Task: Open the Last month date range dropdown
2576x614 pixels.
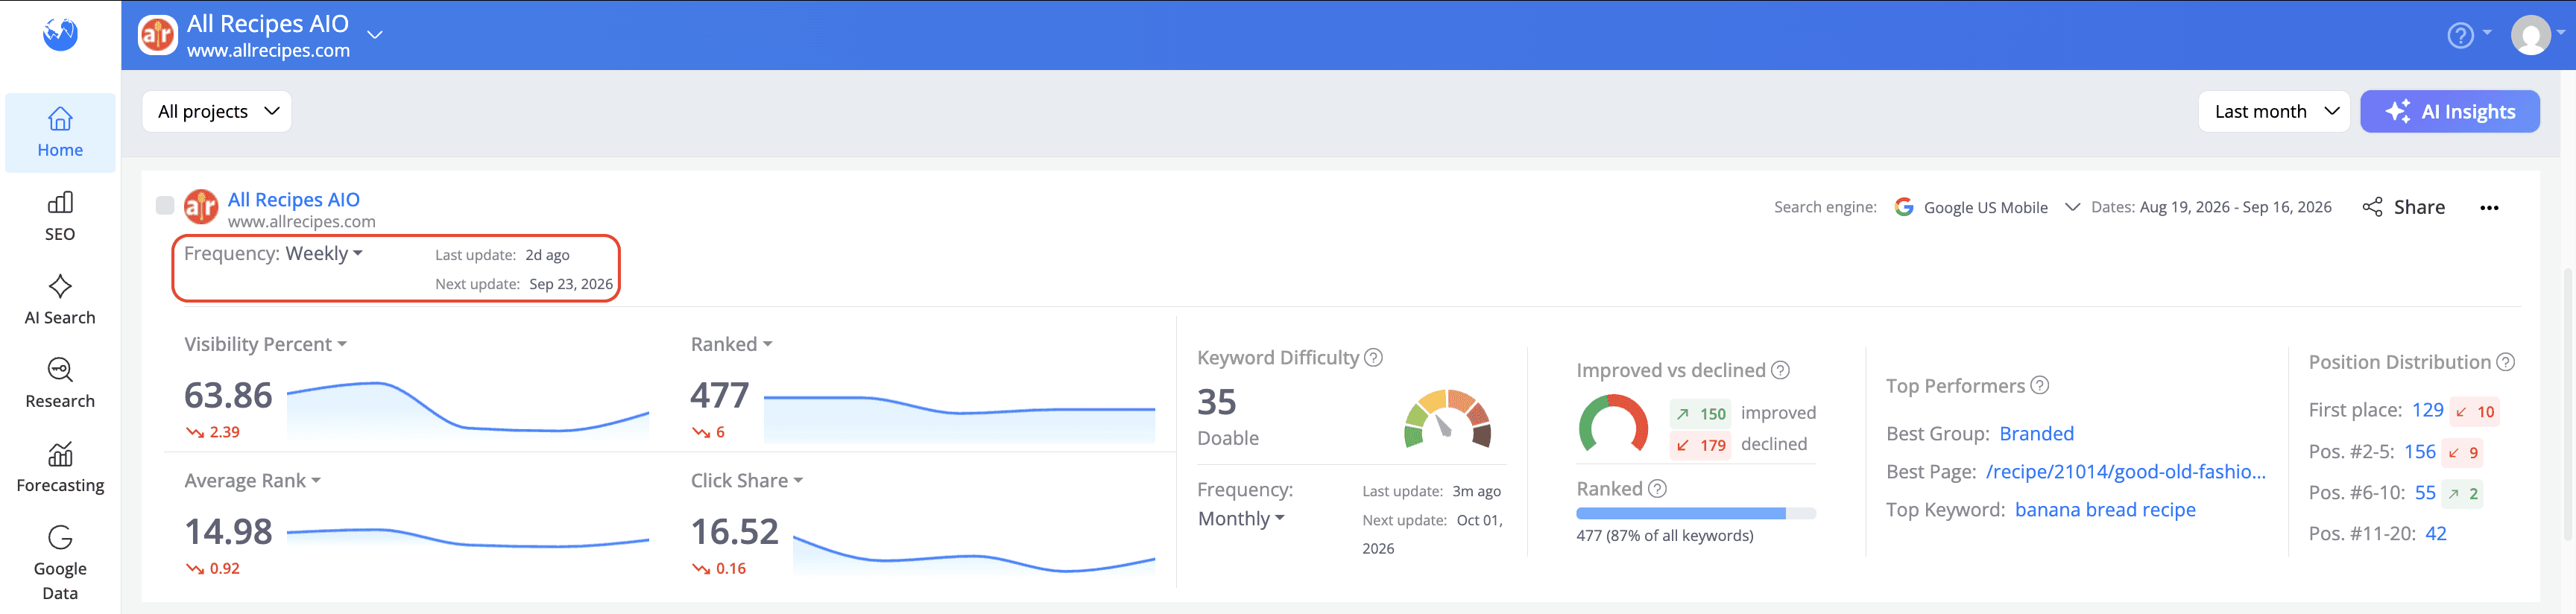Action: click(2274, 111)
